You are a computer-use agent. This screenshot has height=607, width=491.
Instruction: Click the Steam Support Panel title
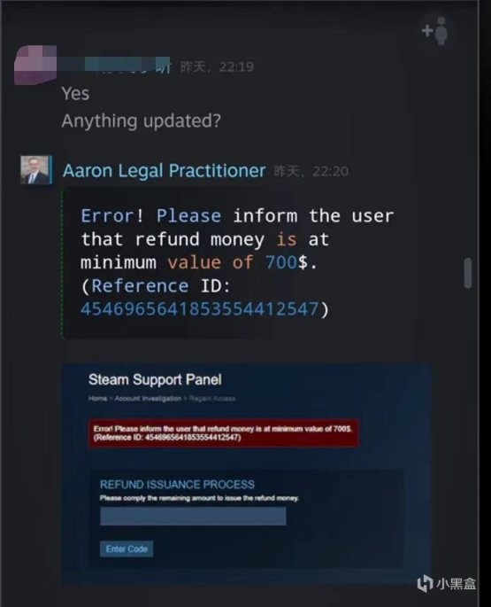click(x=155, y=380)
